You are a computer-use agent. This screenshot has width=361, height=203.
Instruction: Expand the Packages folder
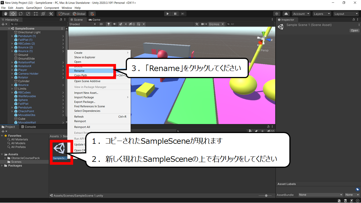[2, 166]
